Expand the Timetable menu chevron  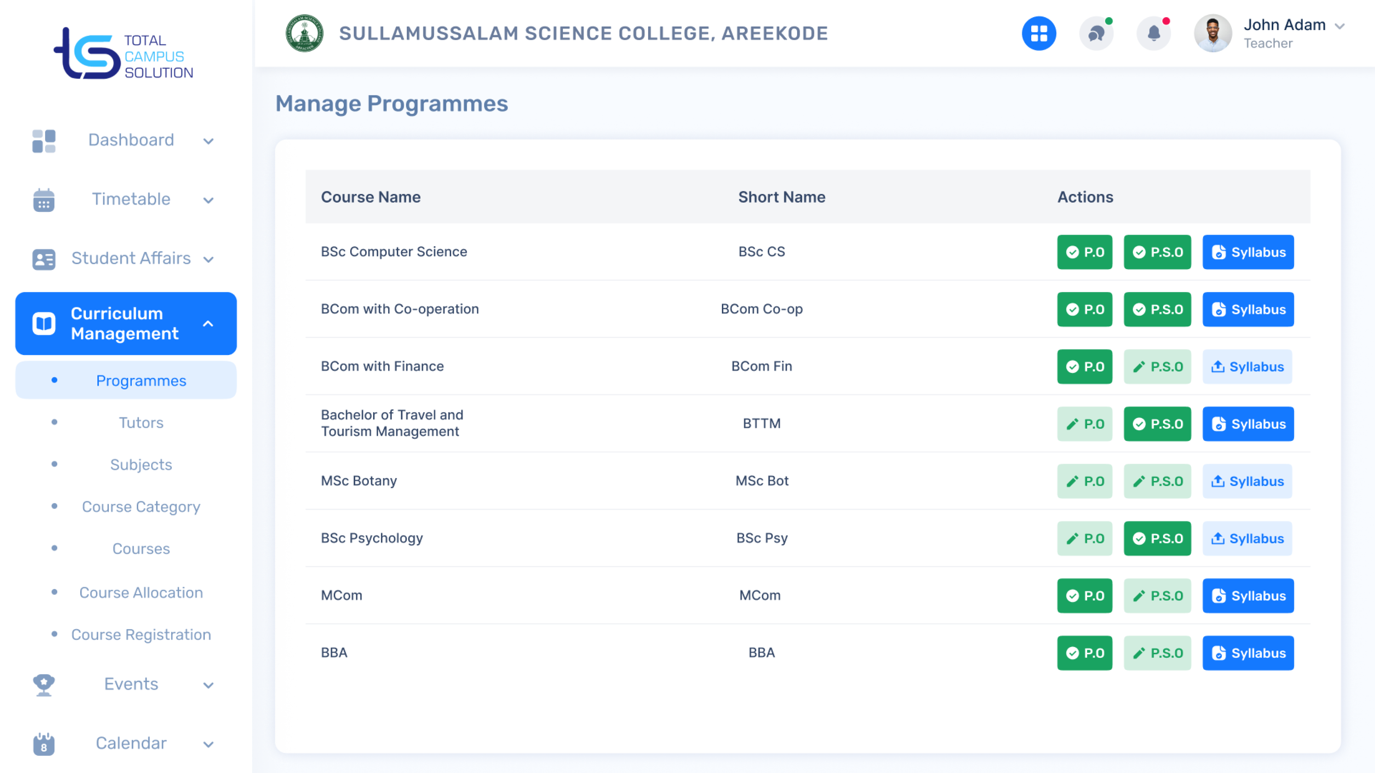(208, 200)
